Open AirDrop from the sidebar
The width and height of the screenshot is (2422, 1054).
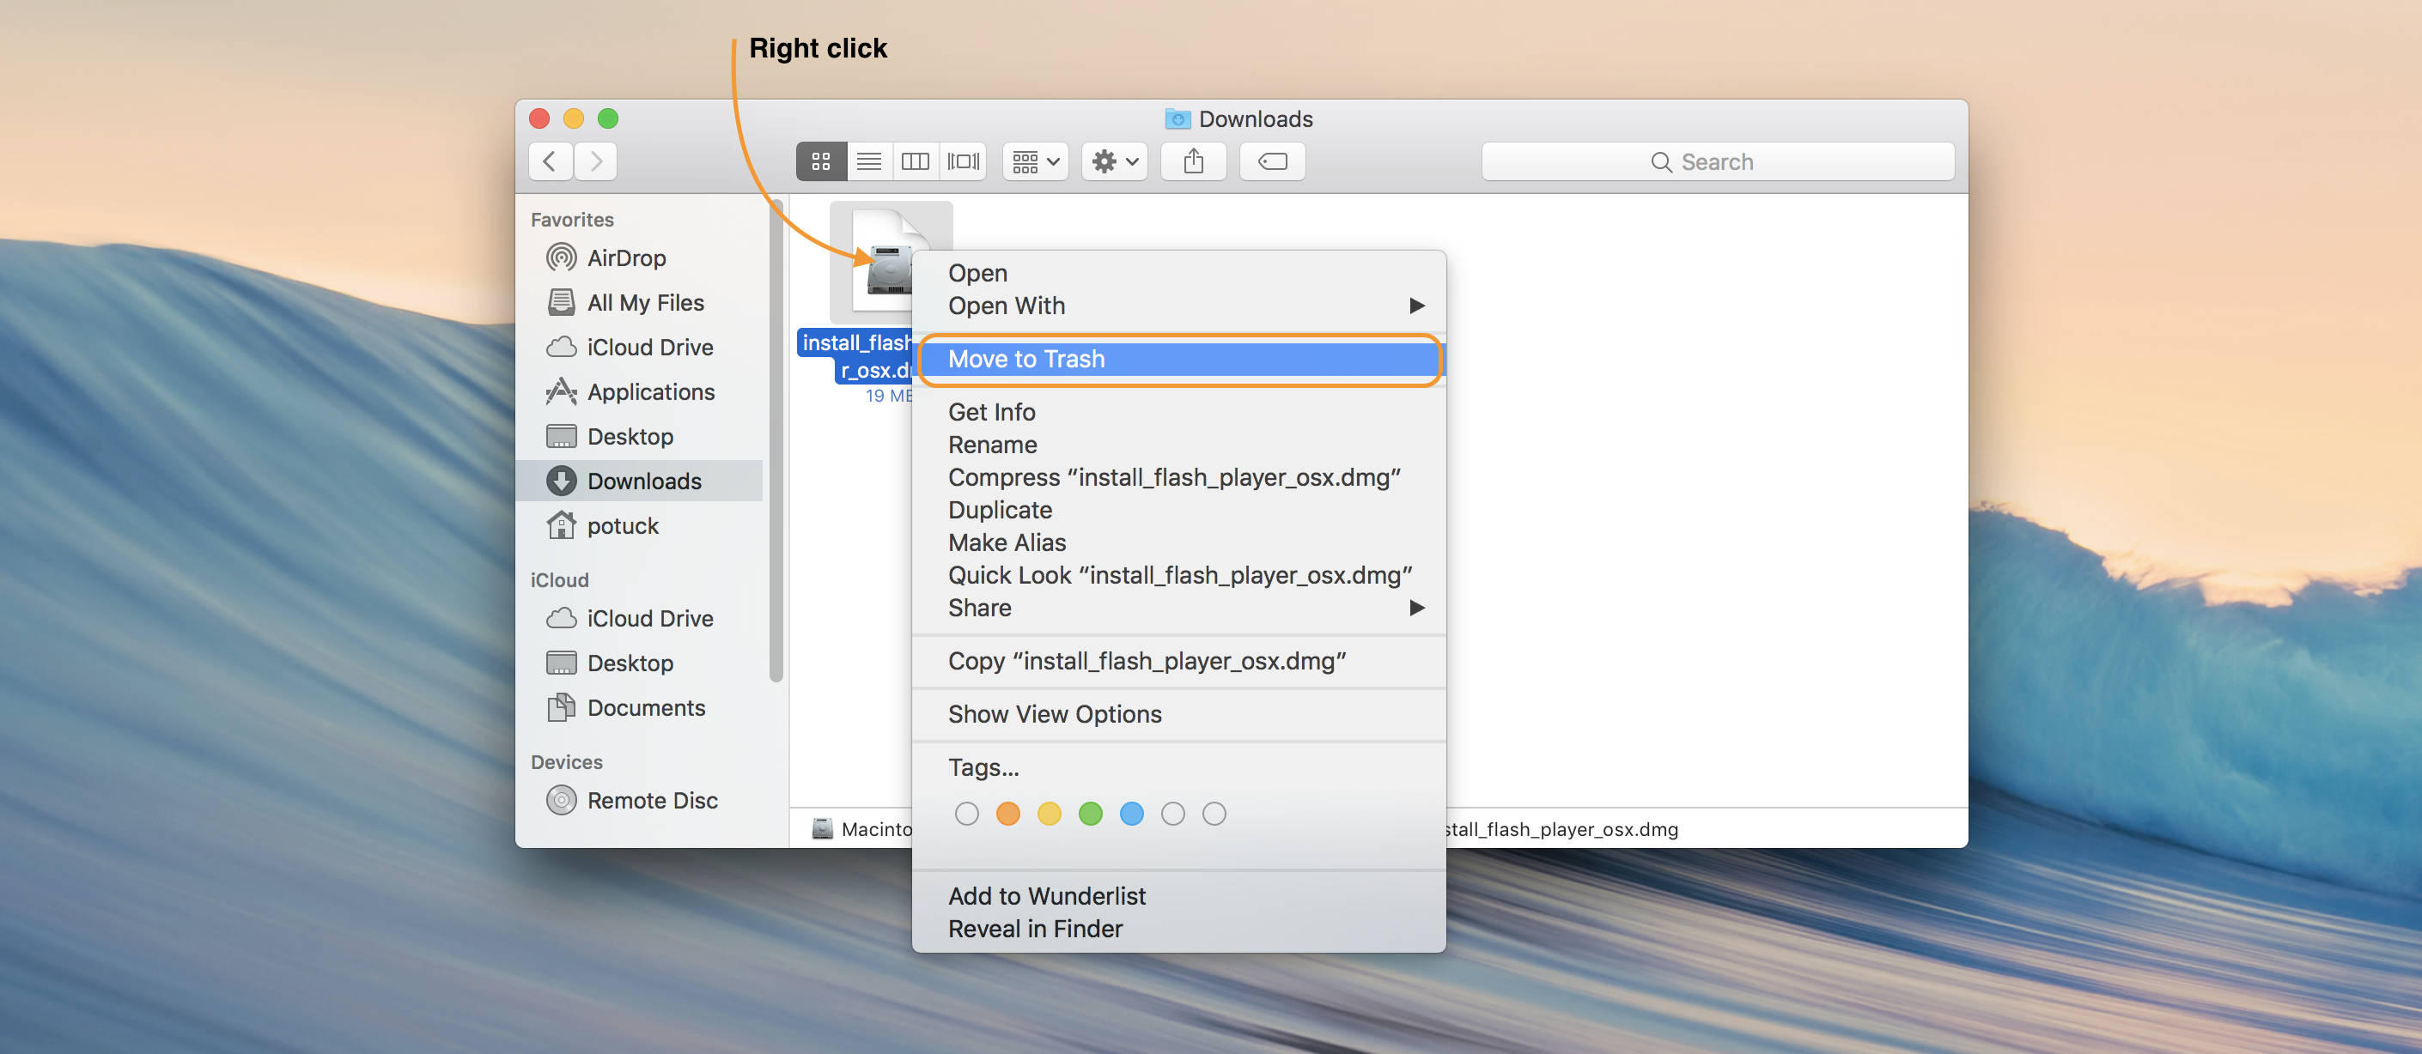pos(625,258)
